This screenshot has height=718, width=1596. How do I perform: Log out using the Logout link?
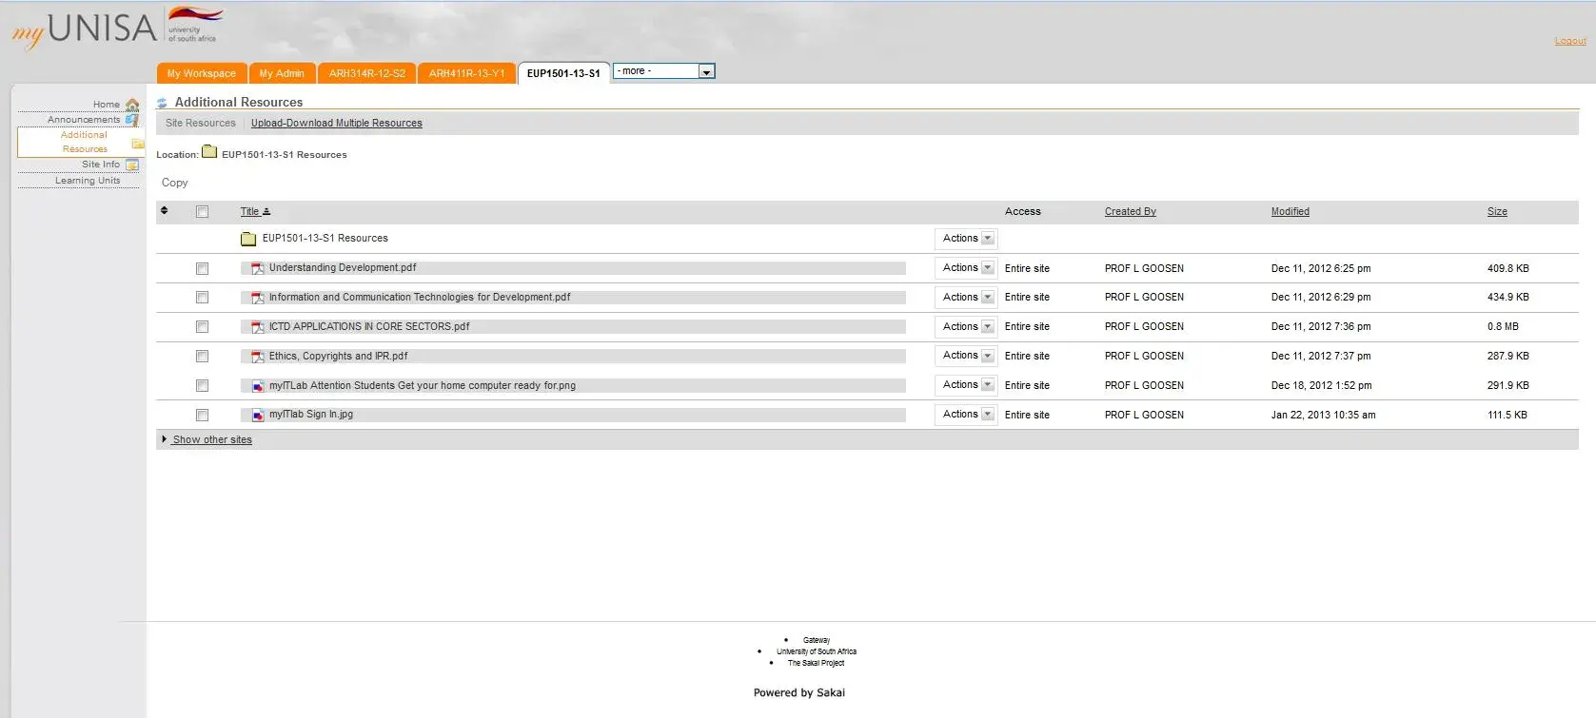(1570, 41)
